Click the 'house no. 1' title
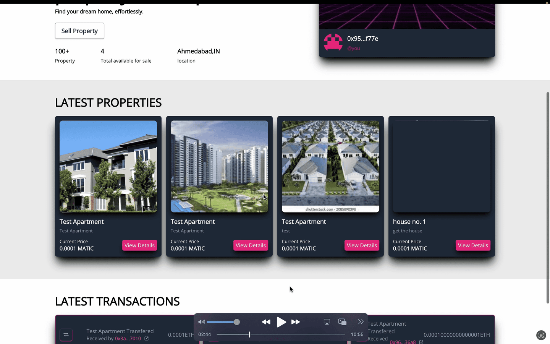The height and width of the screenshot is (344, 550). point(409,222)
